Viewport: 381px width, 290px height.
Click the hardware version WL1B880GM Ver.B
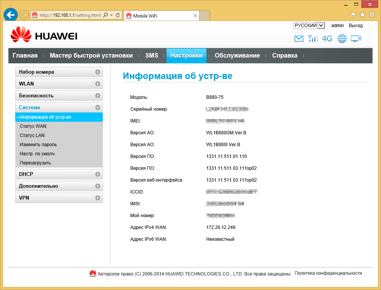coord(226,132)
